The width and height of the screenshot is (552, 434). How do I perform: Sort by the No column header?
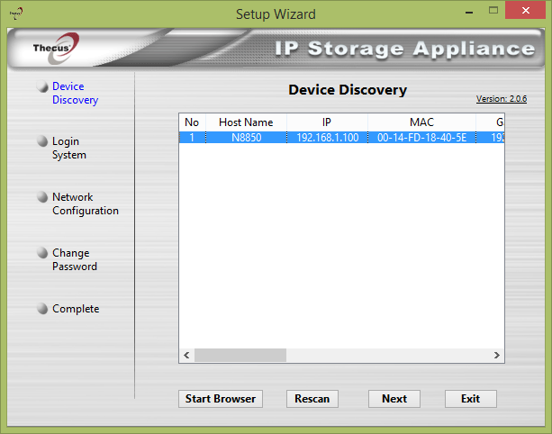(x=192, y=122)
